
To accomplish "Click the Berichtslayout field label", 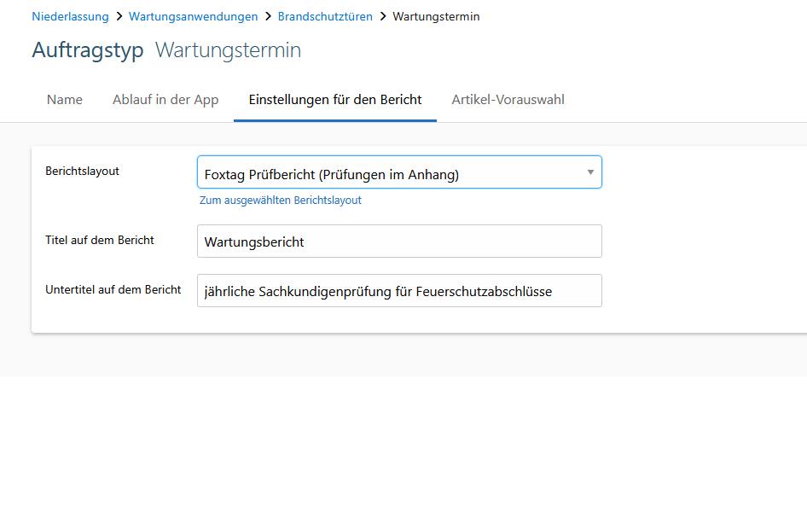I will pyautogui.click(x=82, y=171).
